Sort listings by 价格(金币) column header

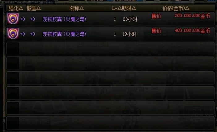(x=176, y=8)
